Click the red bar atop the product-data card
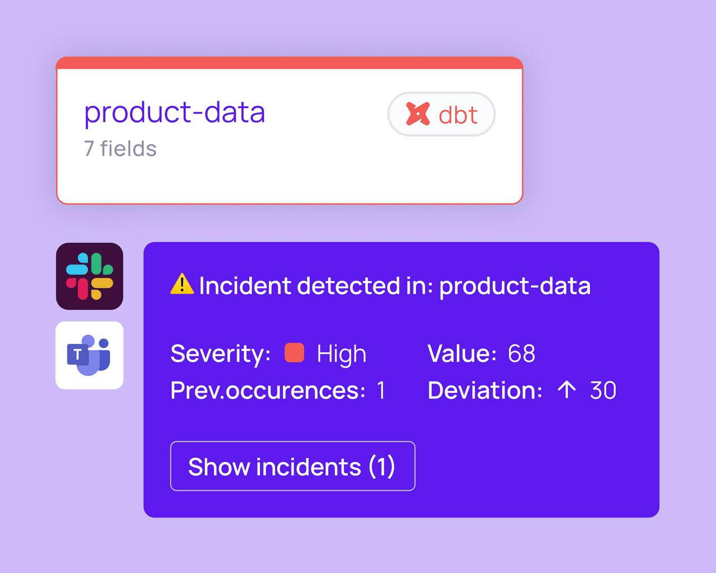 click(x=290, y=63)
